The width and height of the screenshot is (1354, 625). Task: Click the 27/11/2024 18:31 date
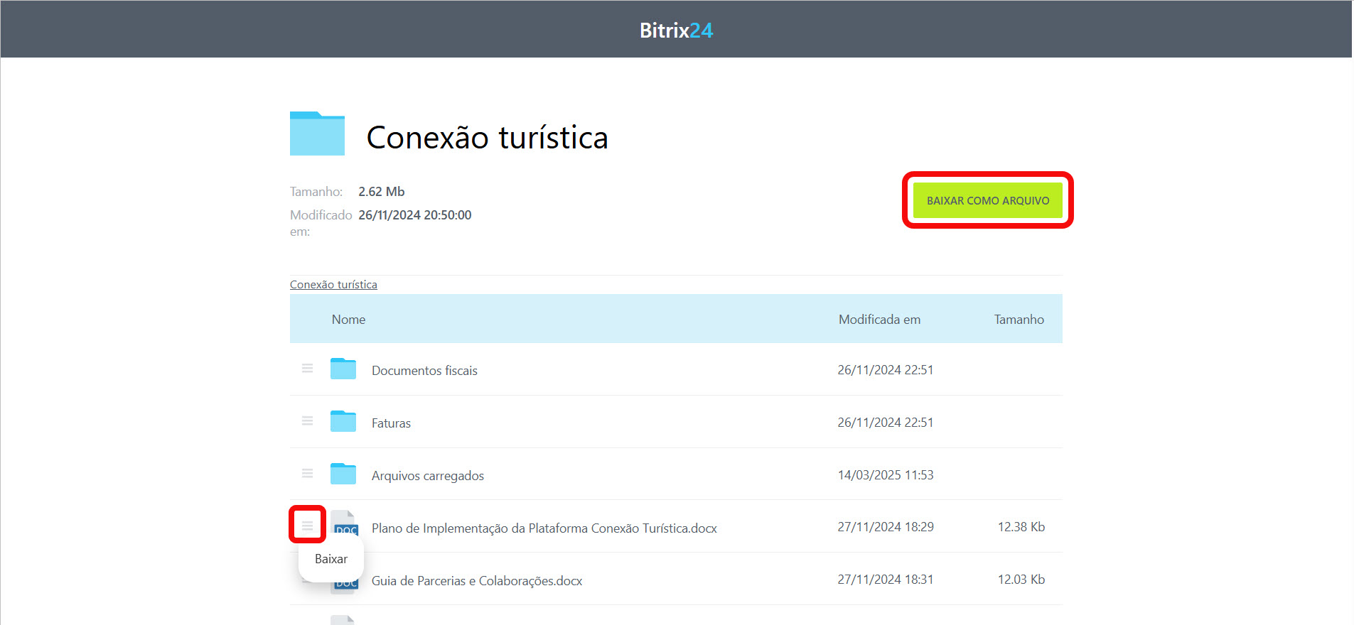click(886, 580)
